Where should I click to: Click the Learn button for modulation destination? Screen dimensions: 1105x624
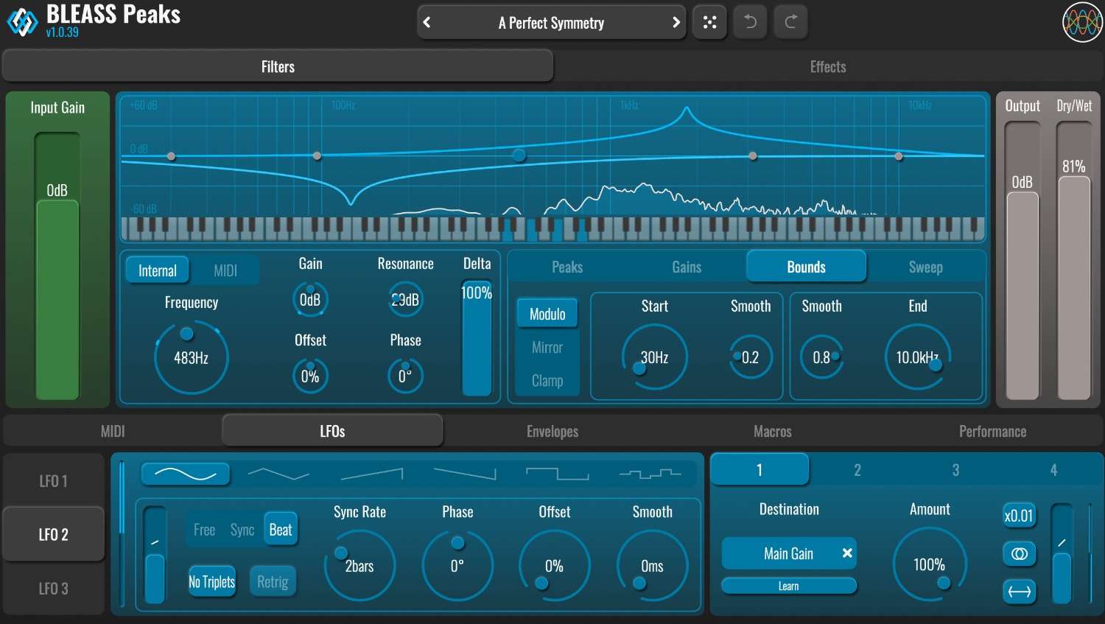(x=788, y=585)
